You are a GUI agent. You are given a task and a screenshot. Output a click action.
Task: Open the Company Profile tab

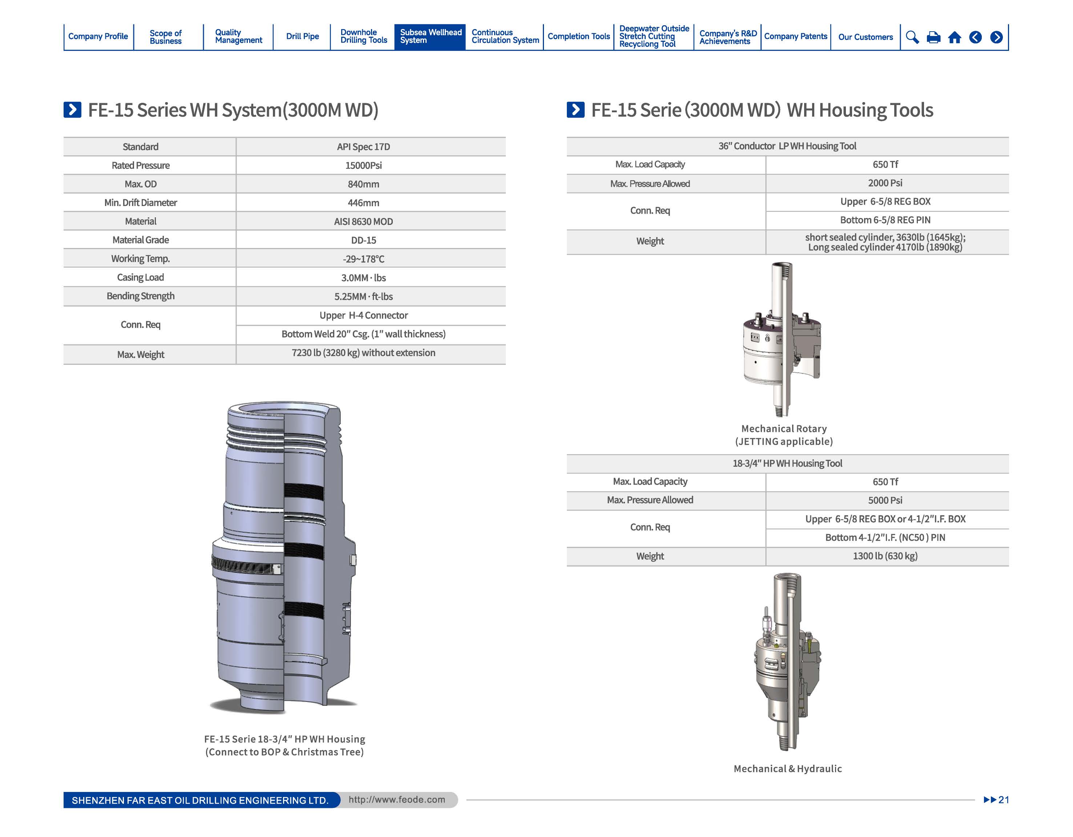click(98, 36)
